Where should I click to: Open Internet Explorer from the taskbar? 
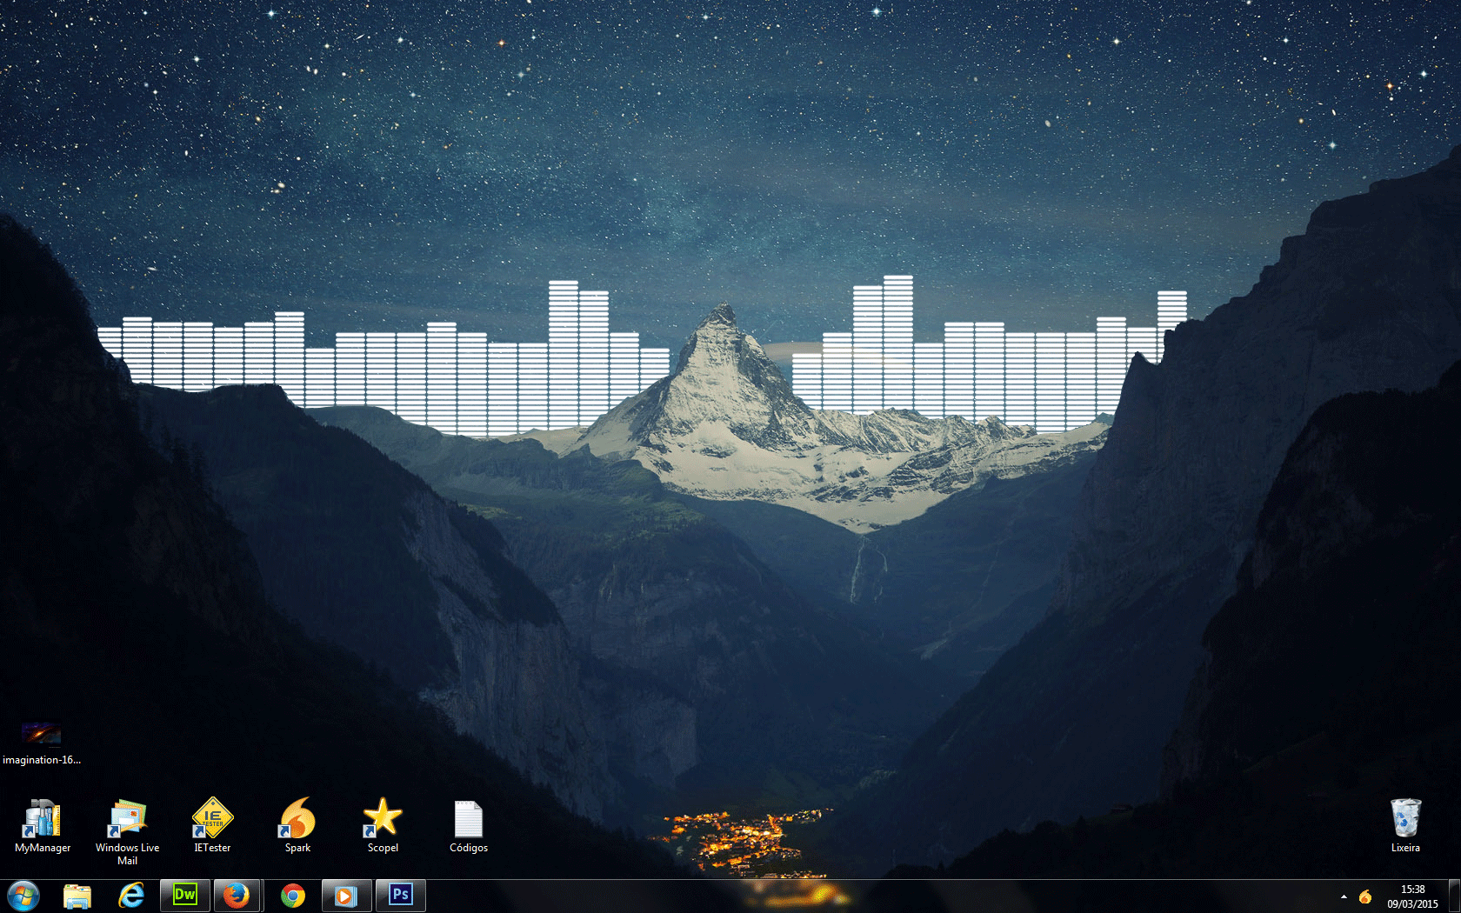[131, 895]
